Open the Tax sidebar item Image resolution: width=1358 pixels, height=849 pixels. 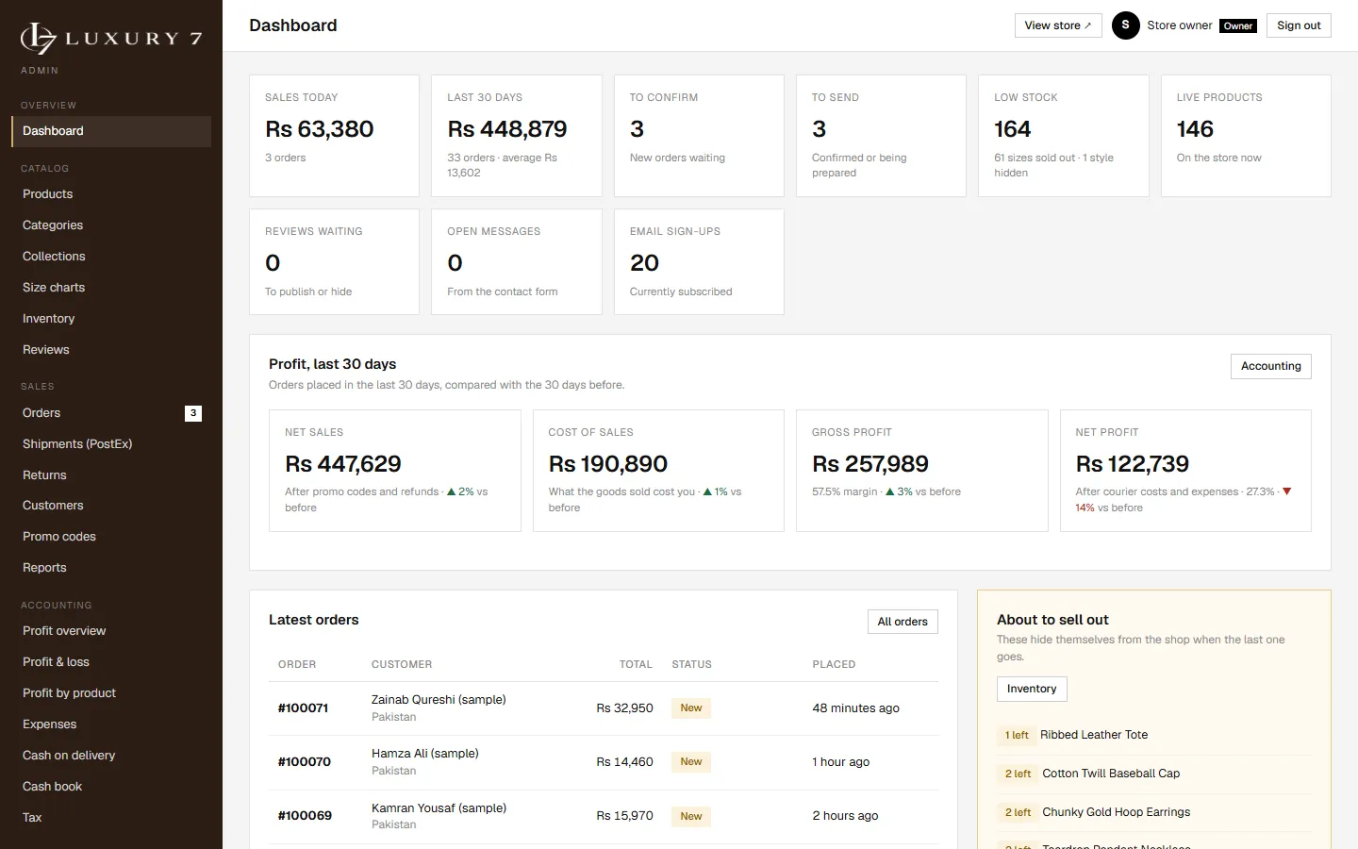tap(111, 818)
